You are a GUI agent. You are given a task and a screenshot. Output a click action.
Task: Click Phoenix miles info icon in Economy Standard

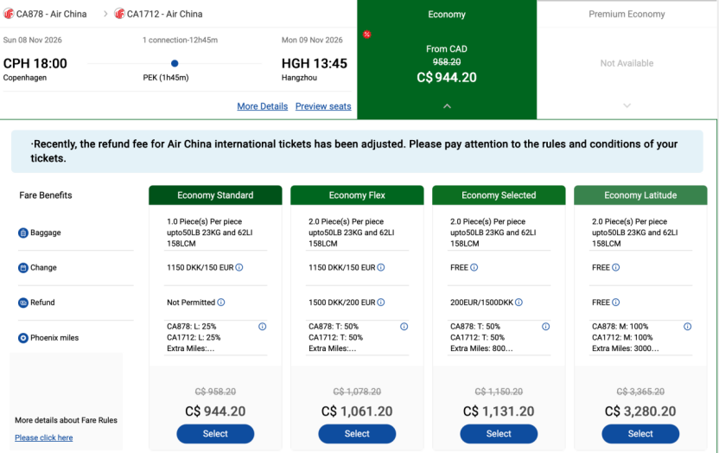[263, 327]
